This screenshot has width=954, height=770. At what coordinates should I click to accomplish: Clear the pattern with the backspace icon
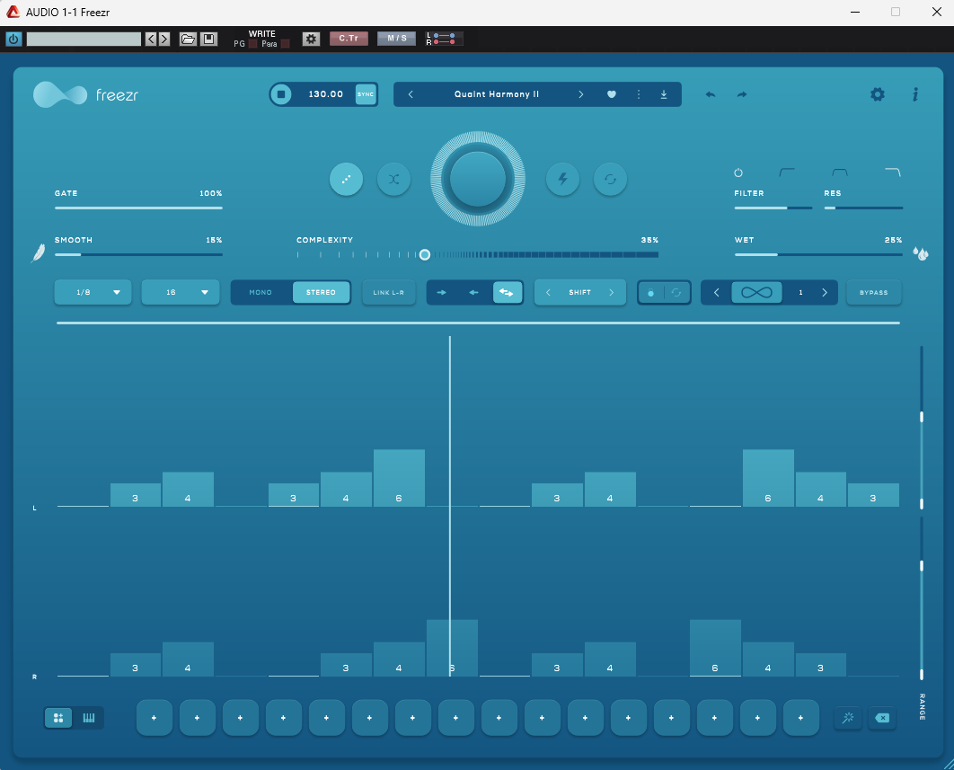pyautogui.click(x=881, y=718)
